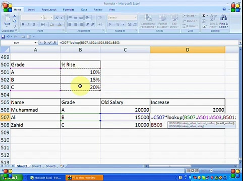Image resolution: width=243 pixels, height=181 pixels.
Task: Click cell containing Old Salary
Action: click(125, 102)
